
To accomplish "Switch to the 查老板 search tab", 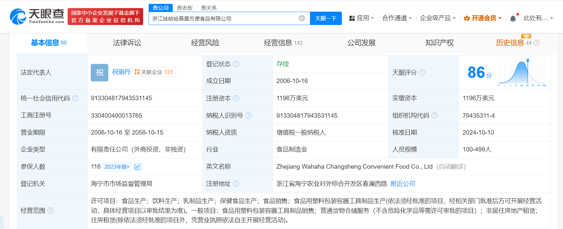I will [185, 8].
